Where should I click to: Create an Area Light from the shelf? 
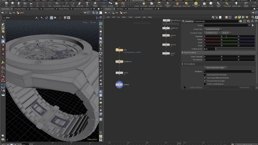pyautogui.click(x=159, y=4)
